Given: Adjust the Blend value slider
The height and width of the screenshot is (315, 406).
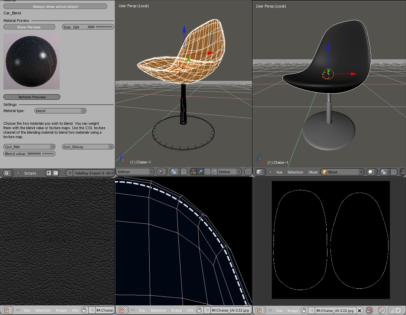Looking at the screenshot, I should 29,154.
